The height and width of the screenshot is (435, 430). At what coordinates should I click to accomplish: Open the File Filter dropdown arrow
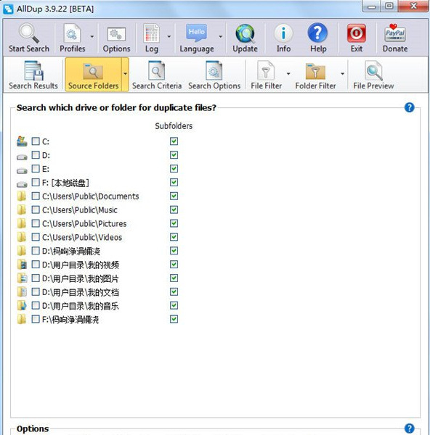point(288,73)
